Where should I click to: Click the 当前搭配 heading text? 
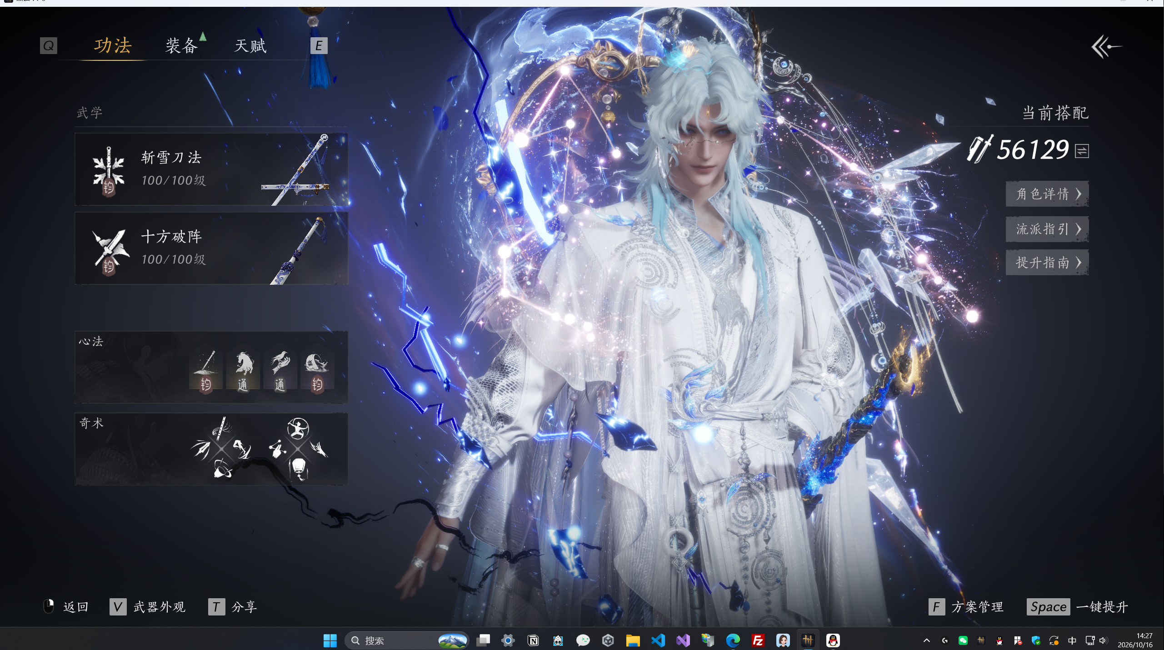point(1055,113)
